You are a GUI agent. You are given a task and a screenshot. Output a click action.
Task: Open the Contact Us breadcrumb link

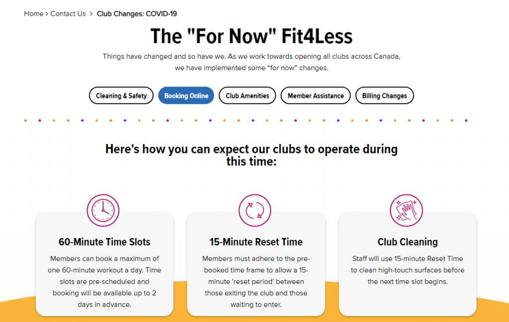68,14
